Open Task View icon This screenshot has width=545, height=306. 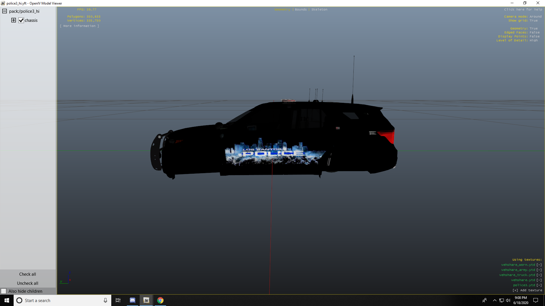click(x=118, y=300)
